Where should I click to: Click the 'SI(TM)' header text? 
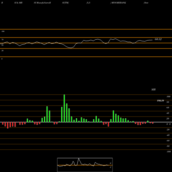coord(65,3)
